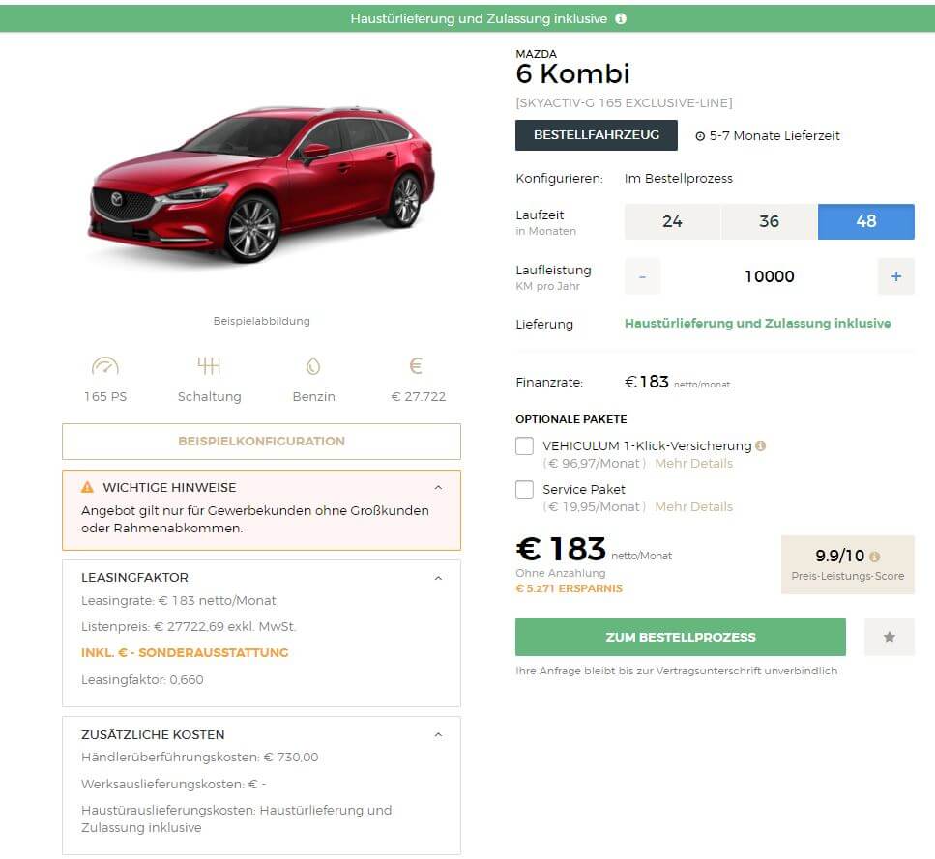Collapse the Zusätzliche Kosten section
Viewport: 935px width, 859px height.
point(438,735)
